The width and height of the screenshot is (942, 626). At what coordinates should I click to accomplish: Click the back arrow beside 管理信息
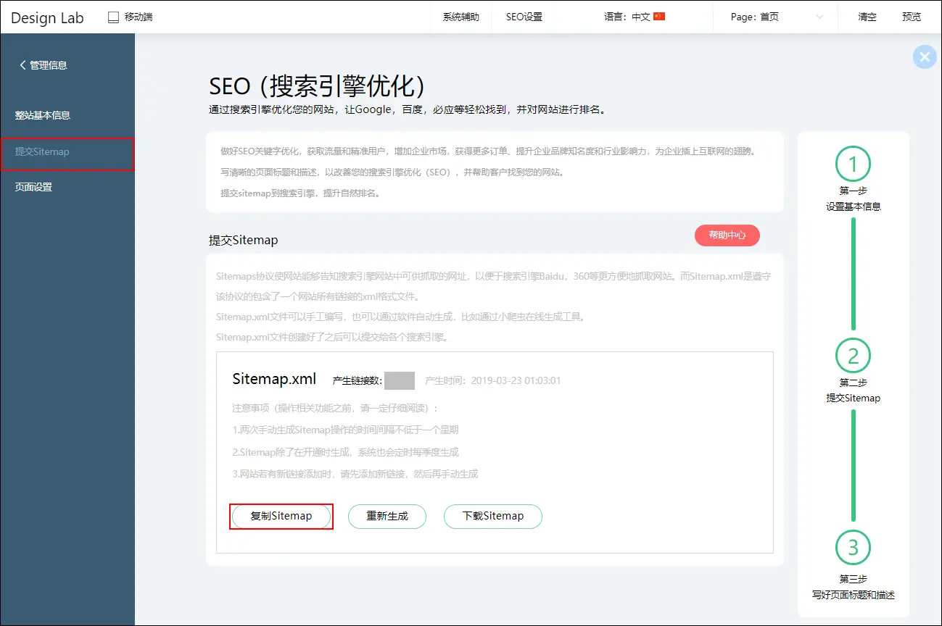coord(22,65)
